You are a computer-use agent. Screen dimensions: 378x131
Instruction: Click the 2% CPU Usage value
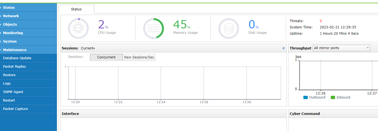click(103, 25)
